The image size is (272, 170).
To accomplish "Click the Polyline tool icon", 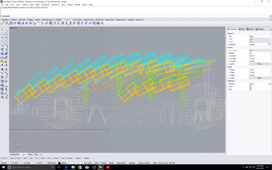I will click(x=2, y=33).
